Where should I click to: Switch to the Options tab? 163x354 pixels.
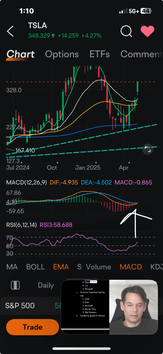click(62, 54)
